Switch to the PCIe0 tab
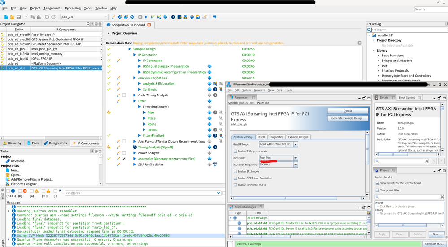Image resolution: width=448 pixels, height=247 pixels. 261,137
